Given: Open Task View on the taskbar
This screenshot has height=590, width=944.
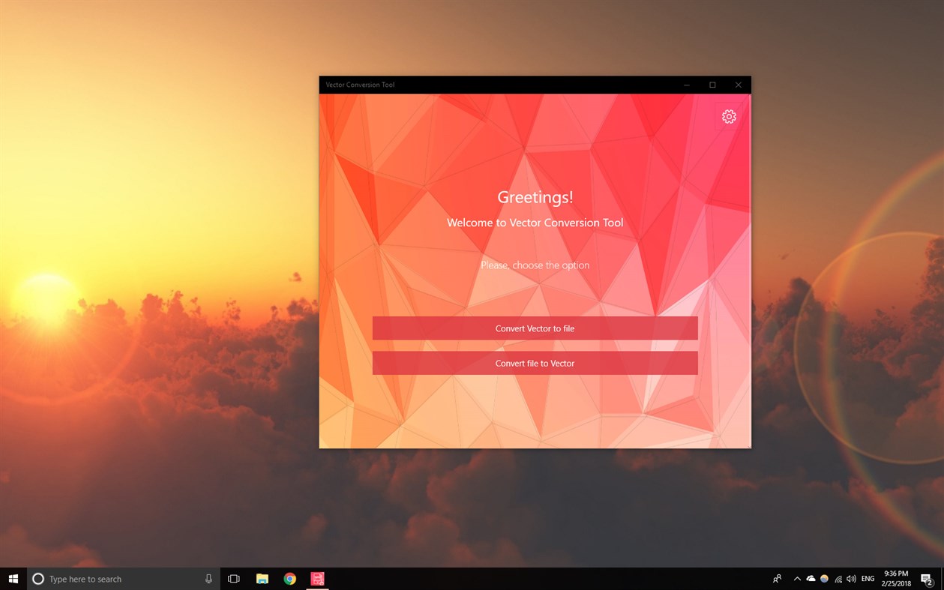Looking at the screenshot, I should tap(233, 578).
